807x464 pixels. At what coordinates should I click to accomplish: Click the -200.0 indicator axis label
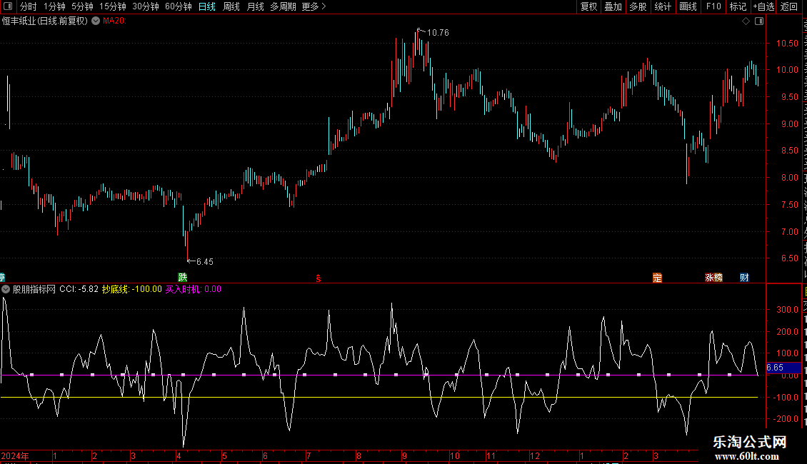pos(786,419)
